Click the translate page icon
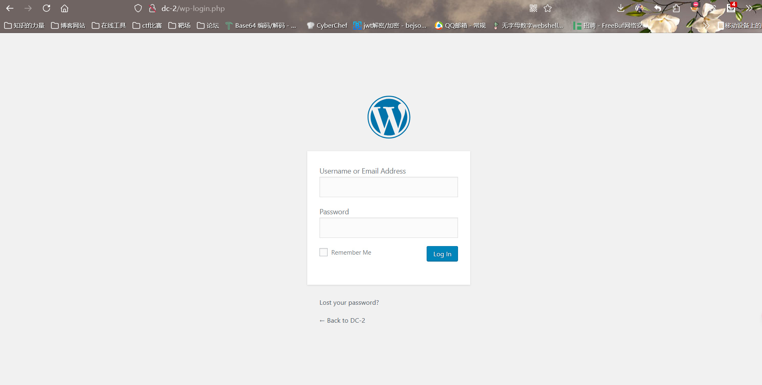 click(712, 8)
